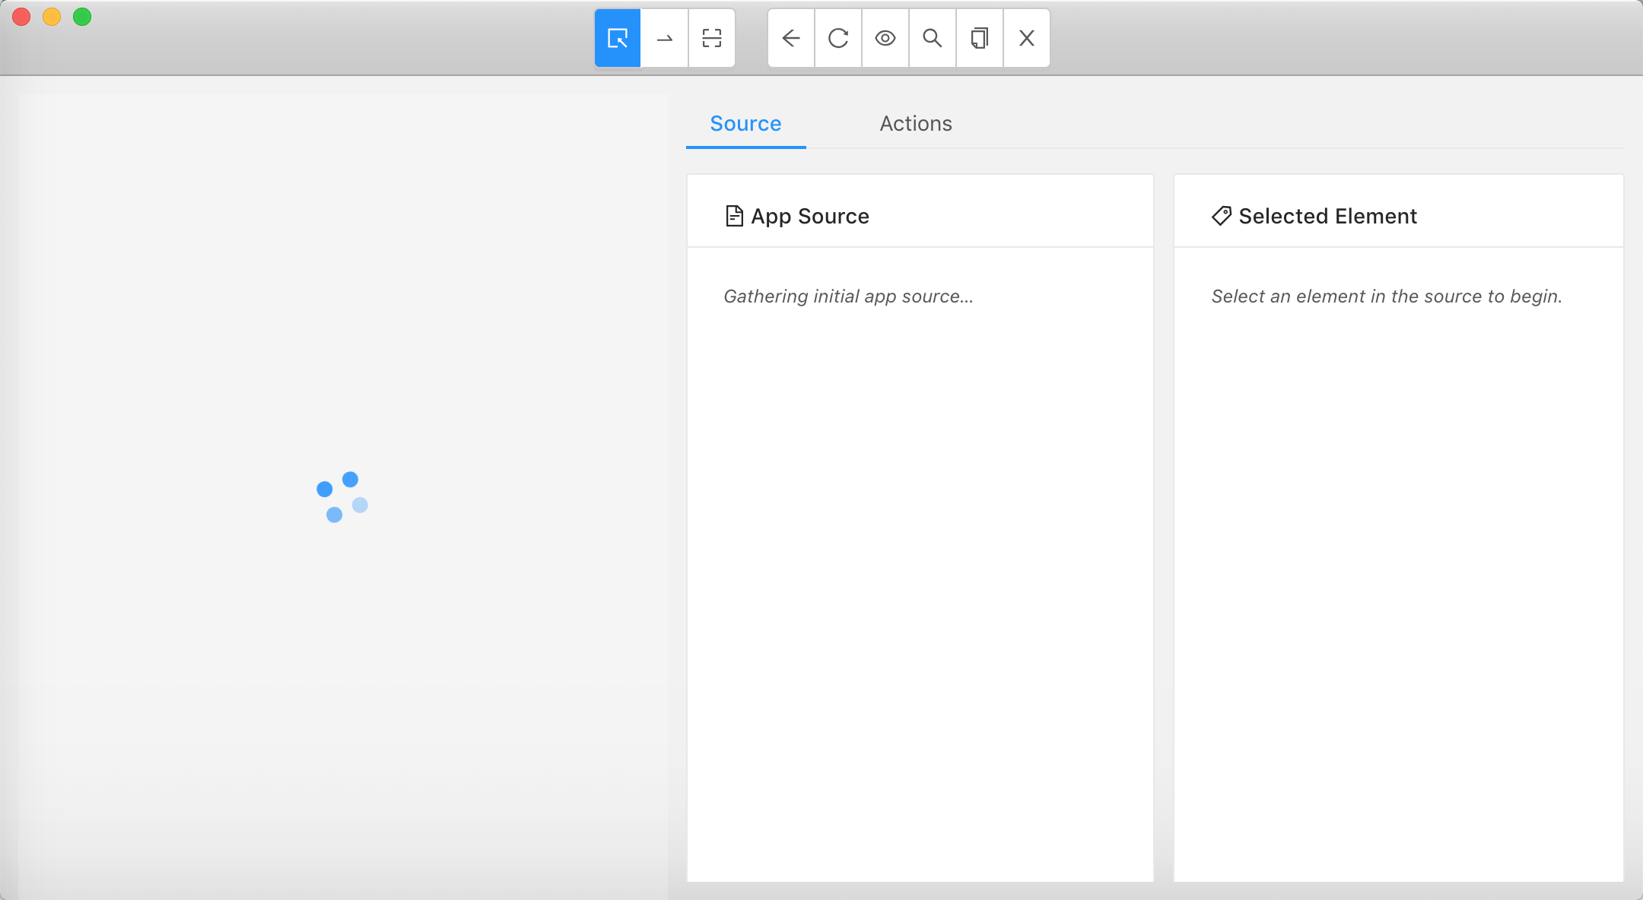Screen dimensions: 1643x900
Task: Open the Actions tab
Action: click(x=916, y=124)
